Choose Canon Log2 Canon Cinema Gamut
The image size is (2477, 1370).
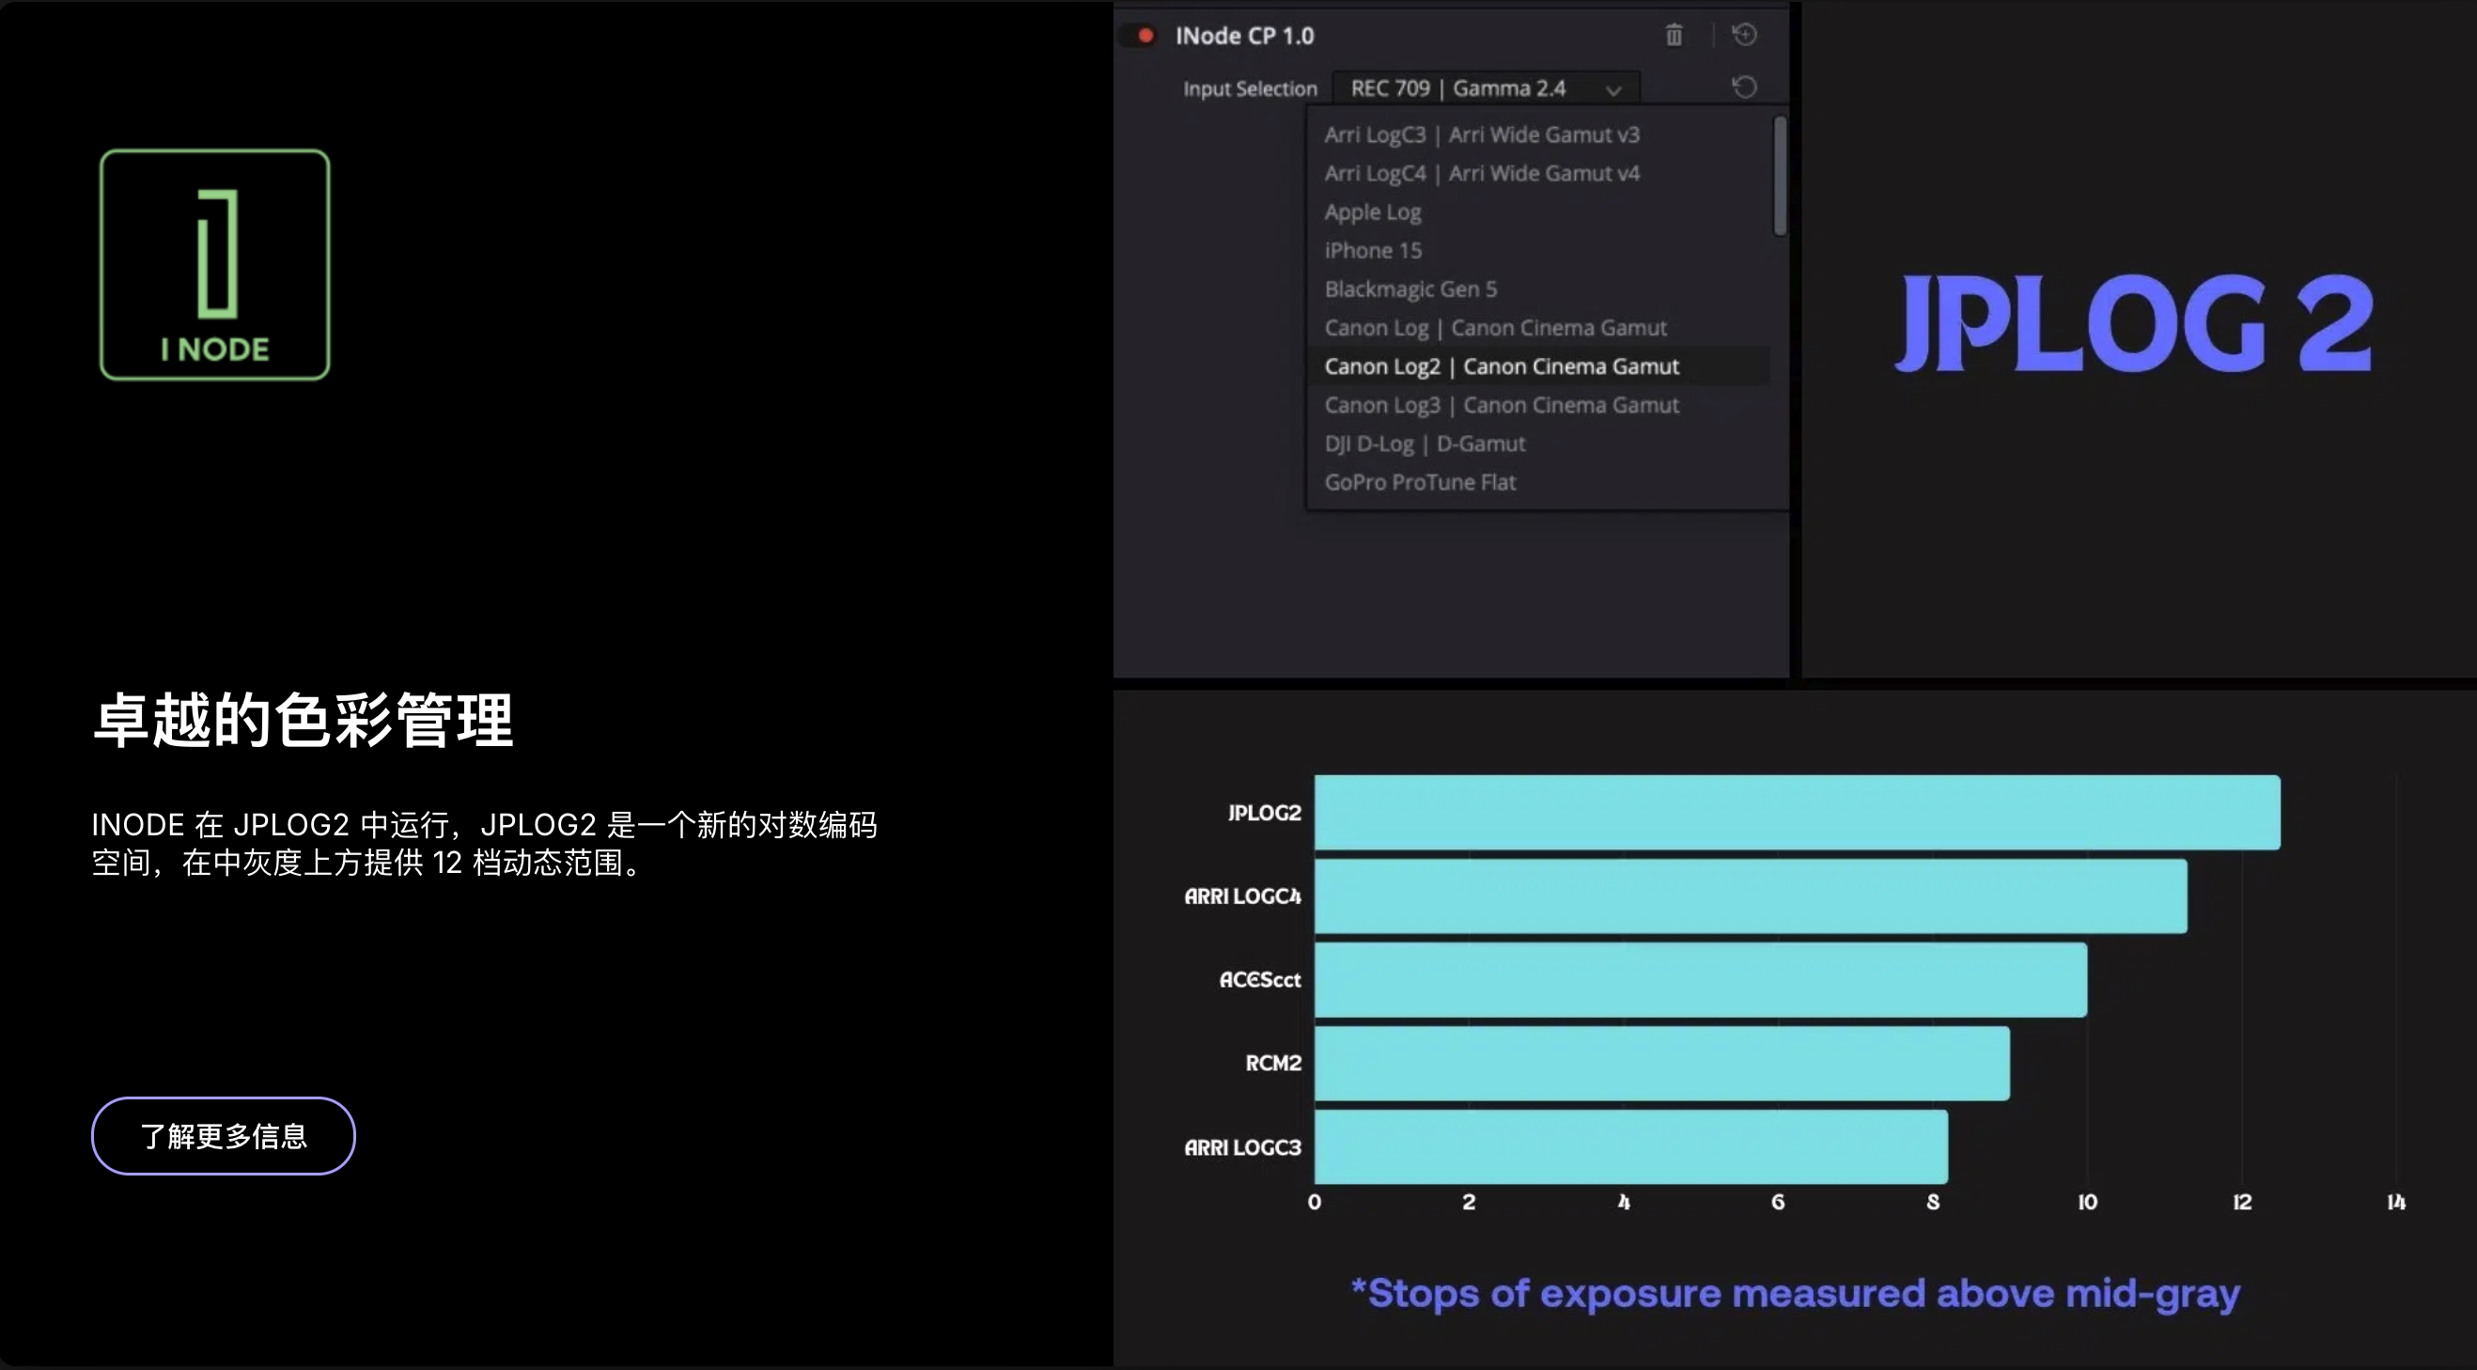tap(1500, 366)
